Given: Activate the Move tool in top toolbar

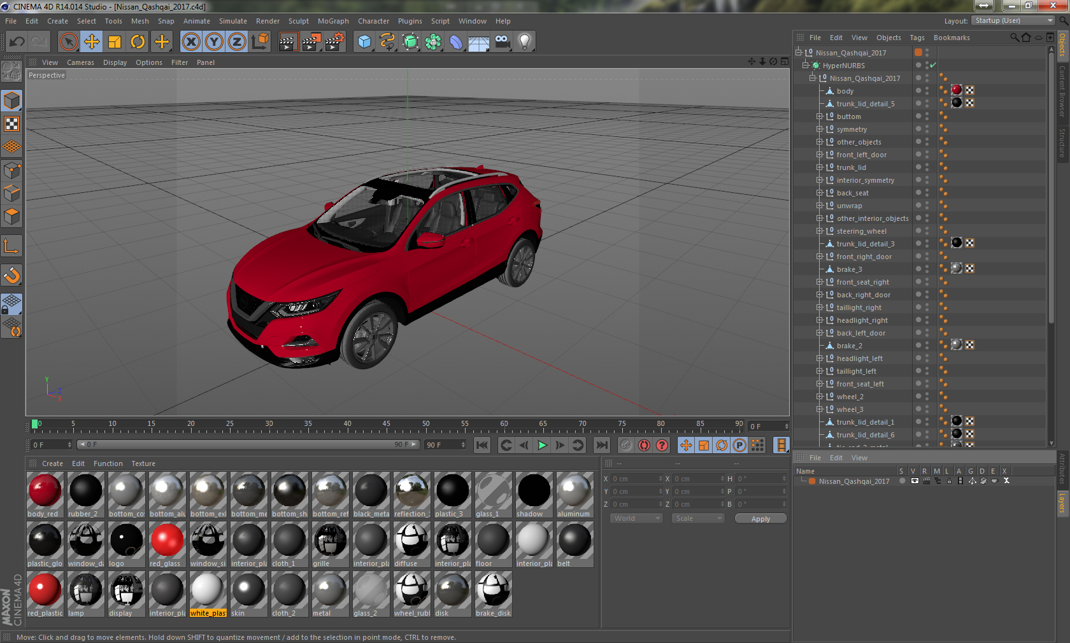Looking at the screenshot, I should click(92, 42).
